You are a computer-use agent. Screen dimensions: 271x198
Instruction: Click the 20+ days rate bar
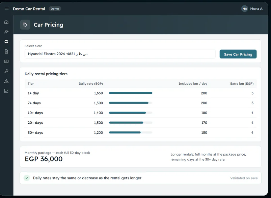click(x=131, y=123)
